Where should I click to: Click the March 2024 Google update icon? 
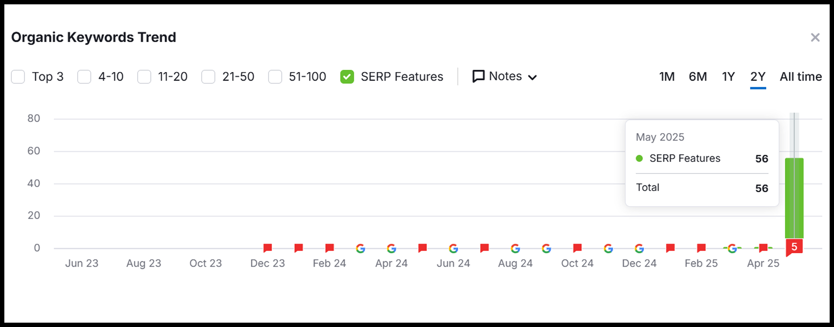point(361,249)
